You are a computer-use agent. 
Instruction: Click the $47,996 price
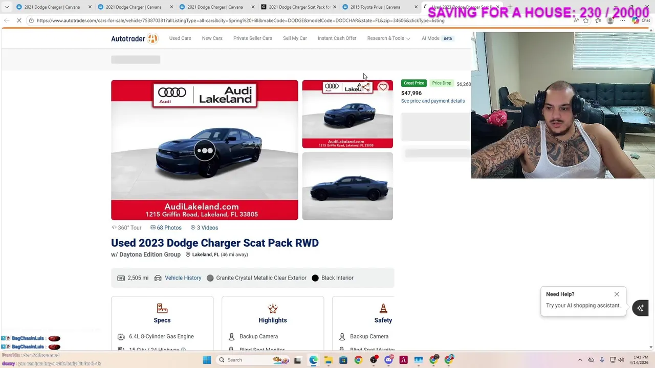411,93
